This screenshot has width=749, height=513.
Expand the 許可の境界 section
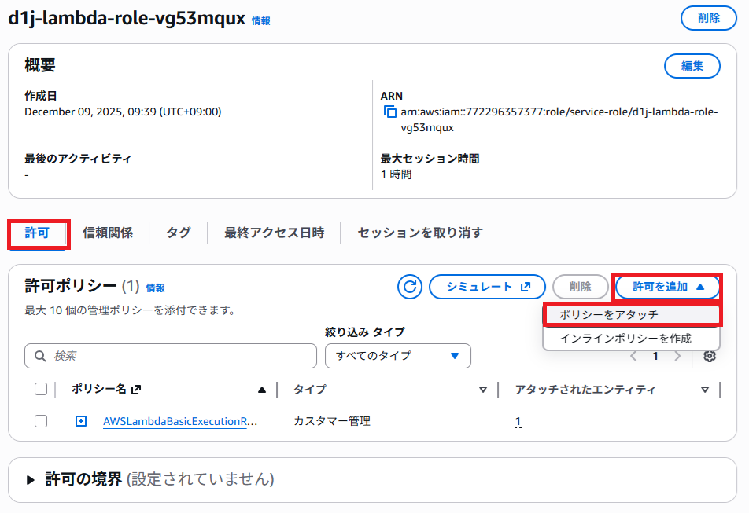pos(31,479)
